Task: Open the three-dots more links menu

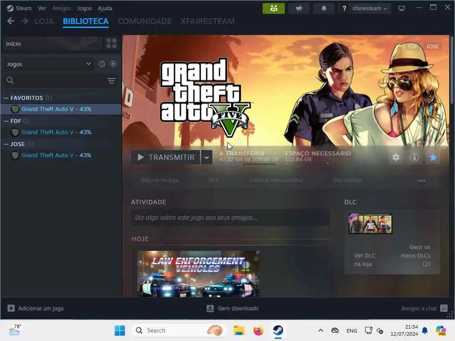Action: click(421, 181)
